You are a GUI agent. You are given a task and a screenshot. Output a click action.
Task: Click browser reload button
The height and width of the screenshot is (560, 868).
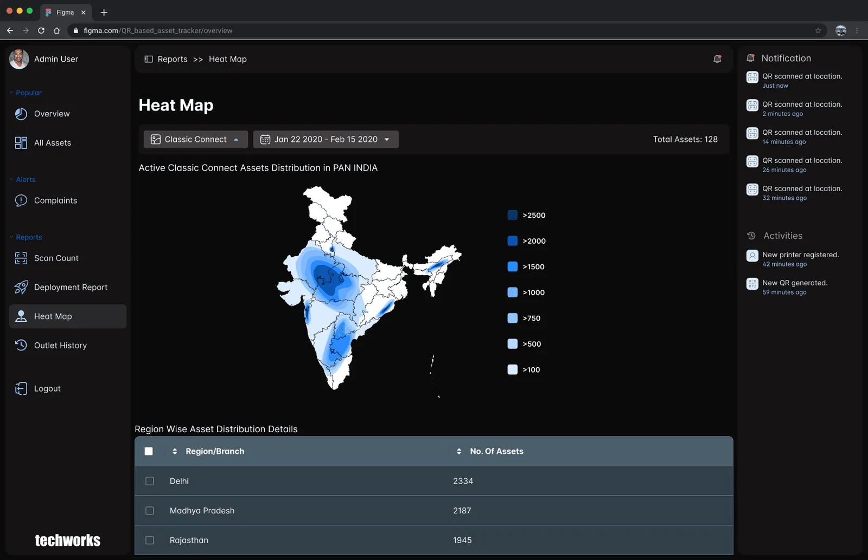point(41,30)
